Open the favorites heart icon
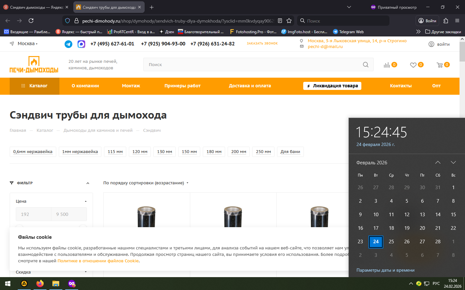This screenshot has width=465, height=290. [x=413, y=65]
